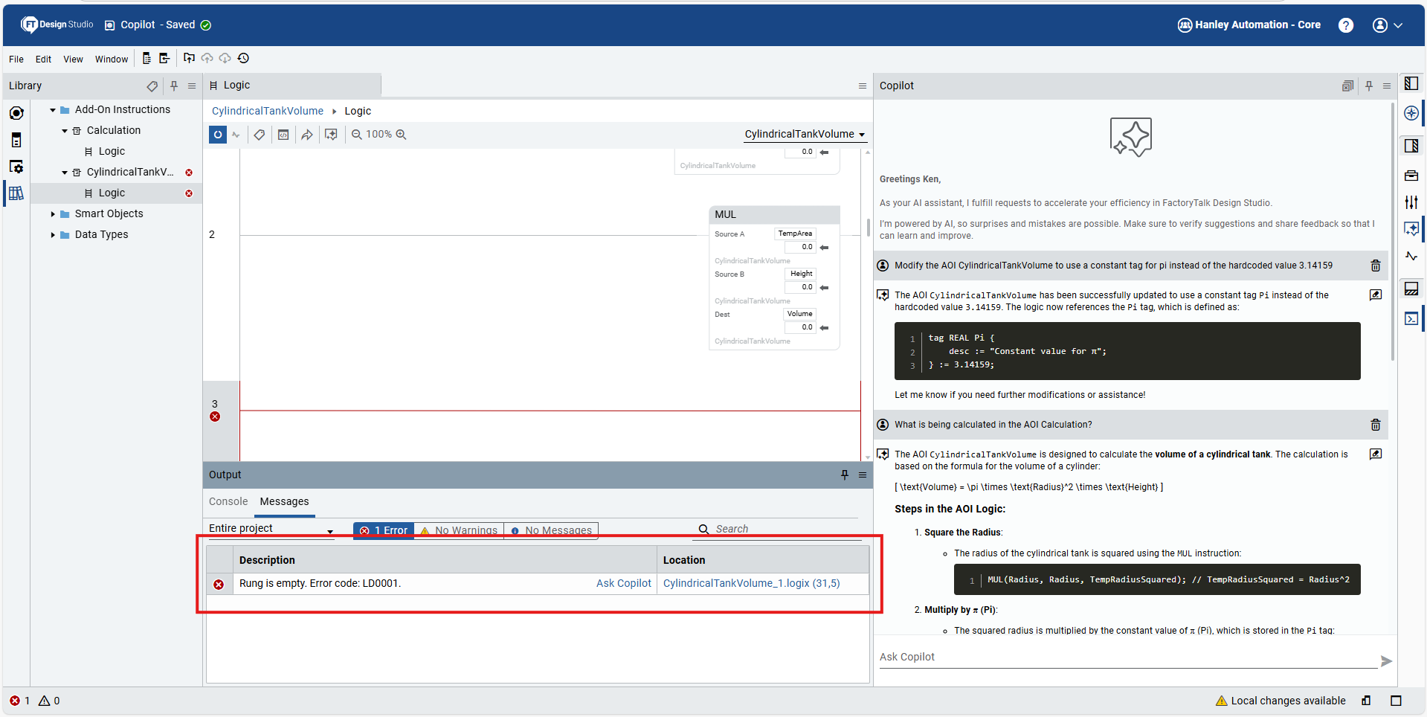1427x717 pixels.
Task: Click the Volume Dest field
Action: (800, 314)
